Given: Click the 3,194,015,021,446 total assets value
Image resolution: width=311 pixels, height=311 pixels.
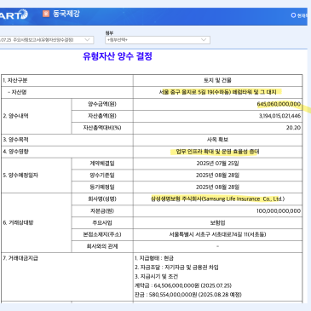Looking at the screenshot, I should point(279,116).
